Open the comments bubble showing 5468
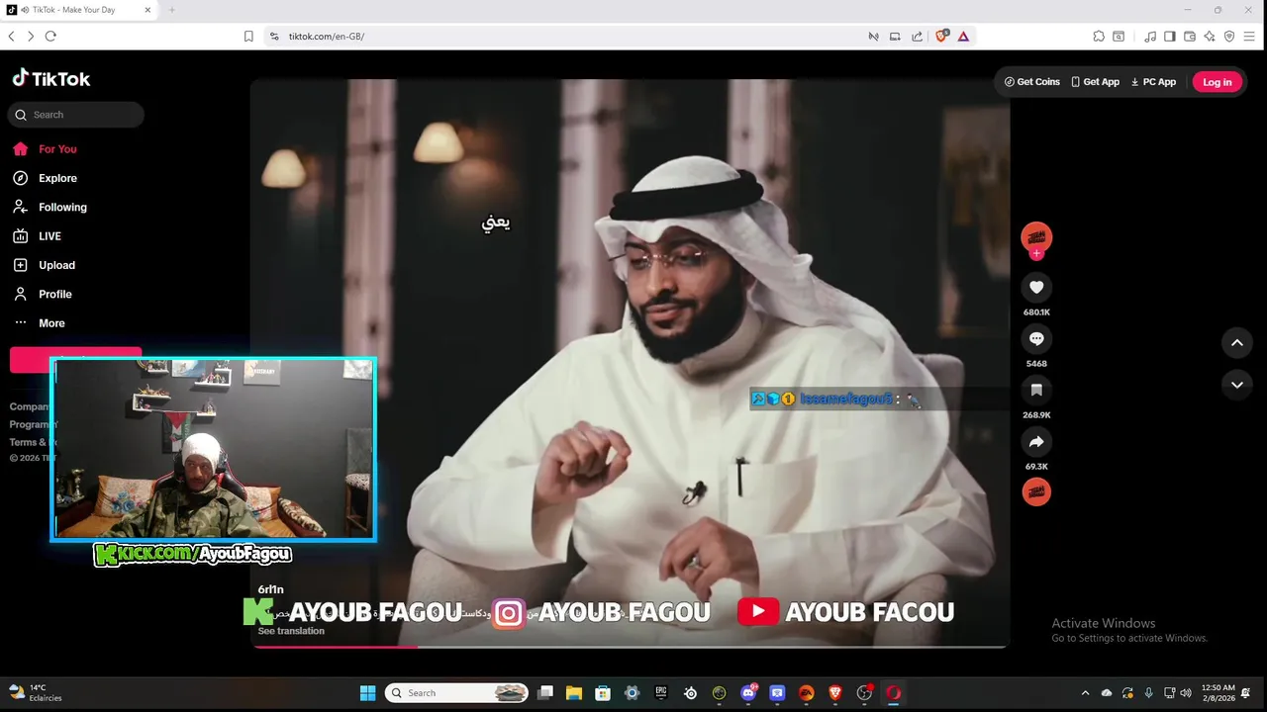Viewport: 1267px width, 712px height. pyautogui.click(x=1036, y=339)
